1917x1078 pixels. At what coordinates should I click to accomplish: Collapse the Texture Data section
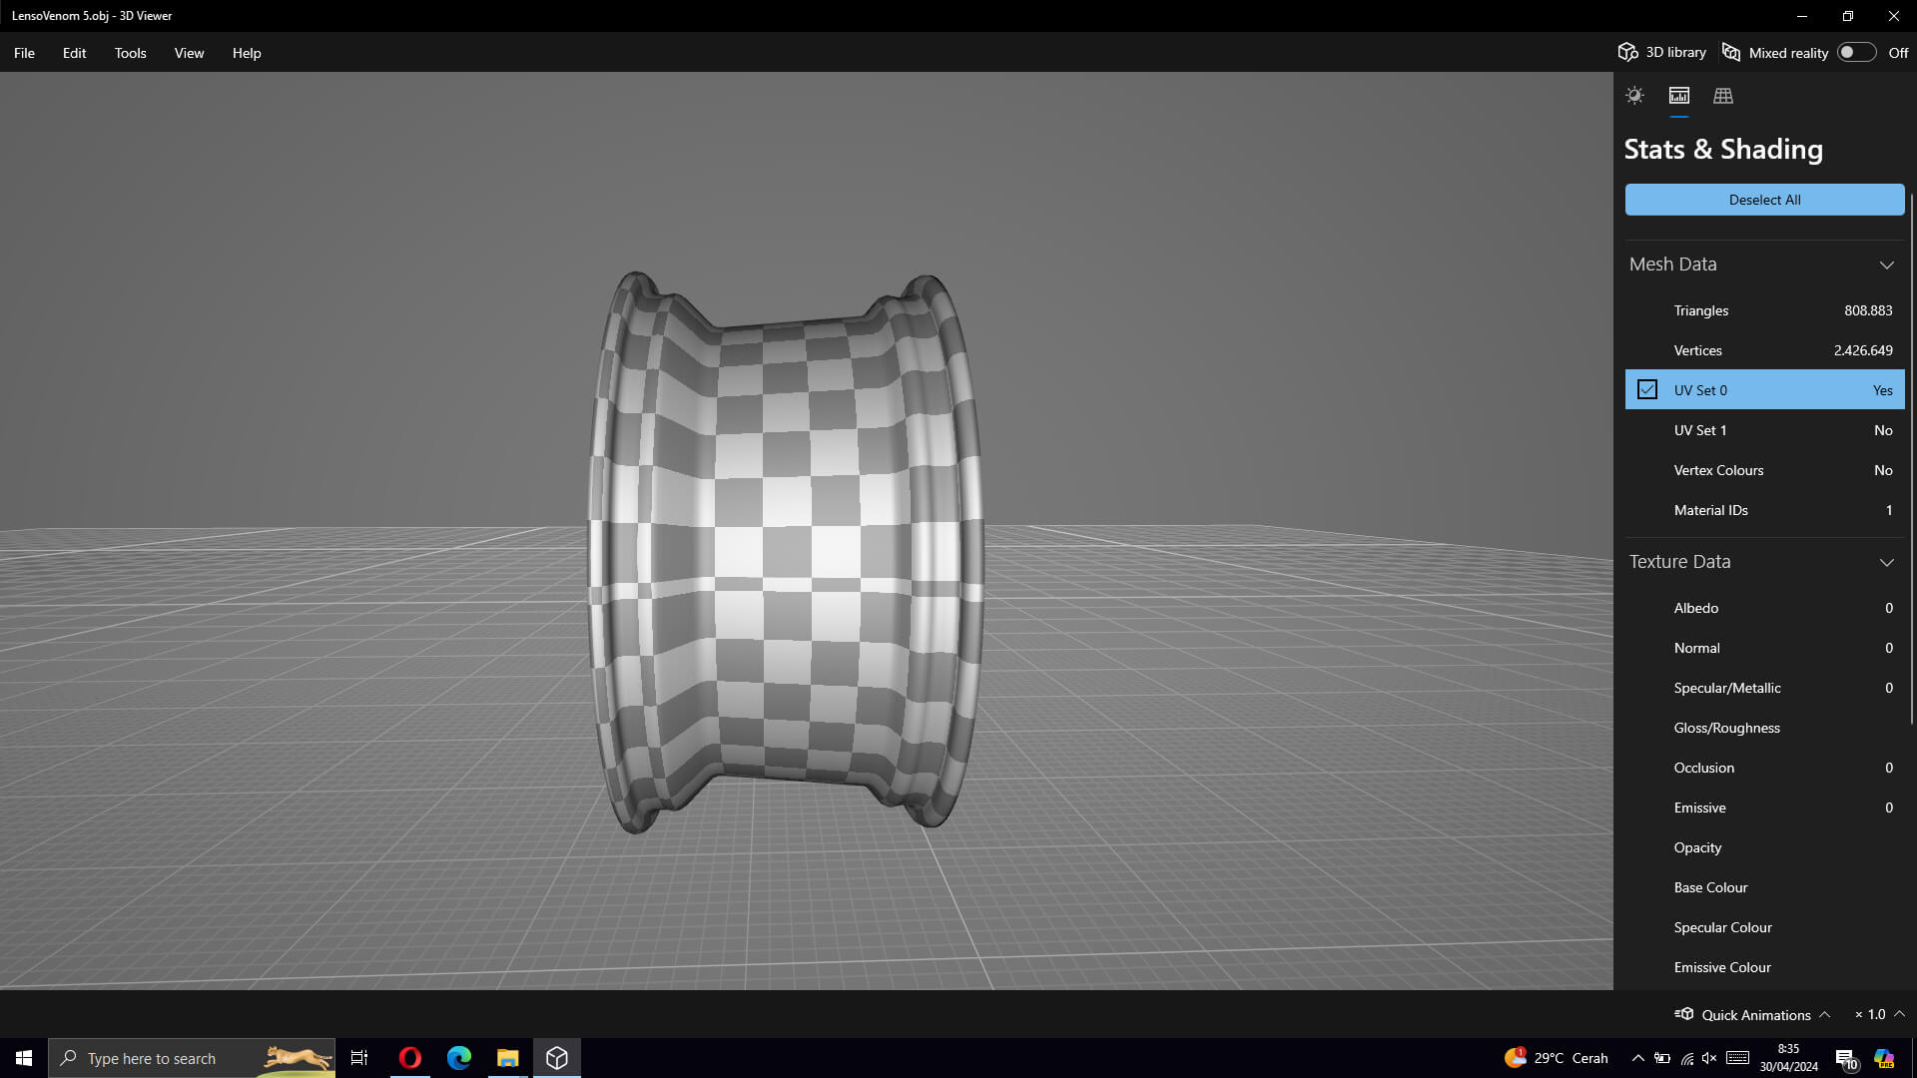1886,562
